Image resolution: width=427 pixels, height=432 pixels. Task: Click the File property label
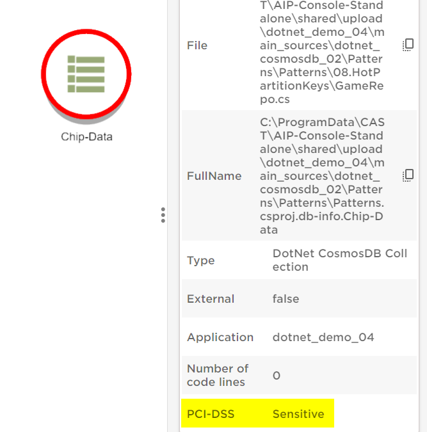[197, 45]
